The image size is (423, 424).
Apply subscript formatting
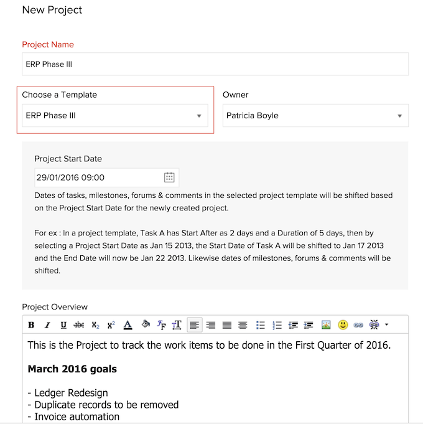pos(95,325)
